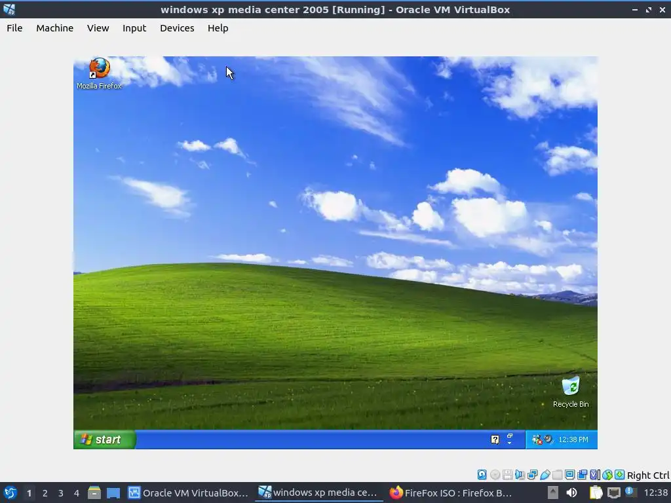
Task: Open the clipboard manager tray icon
Action: [x=596, y=493]
